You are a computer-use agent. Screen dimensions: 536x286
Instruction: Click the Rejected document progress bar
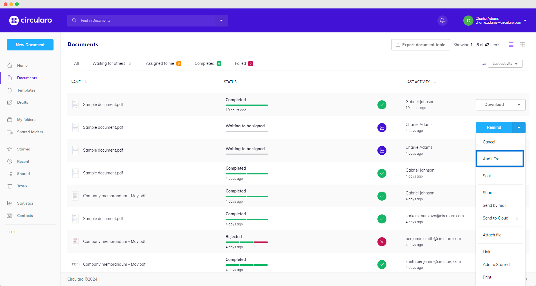click(246, 242)
